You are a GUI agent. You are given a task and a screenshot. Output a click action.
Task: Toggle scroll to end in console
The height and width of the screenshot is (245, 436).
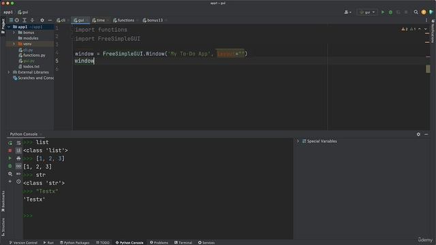(x=18, y=150)
